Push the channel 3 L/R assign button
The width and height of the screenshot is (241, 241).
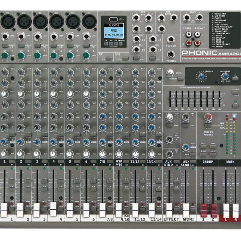pyautogui.click(x=45, y=189)
